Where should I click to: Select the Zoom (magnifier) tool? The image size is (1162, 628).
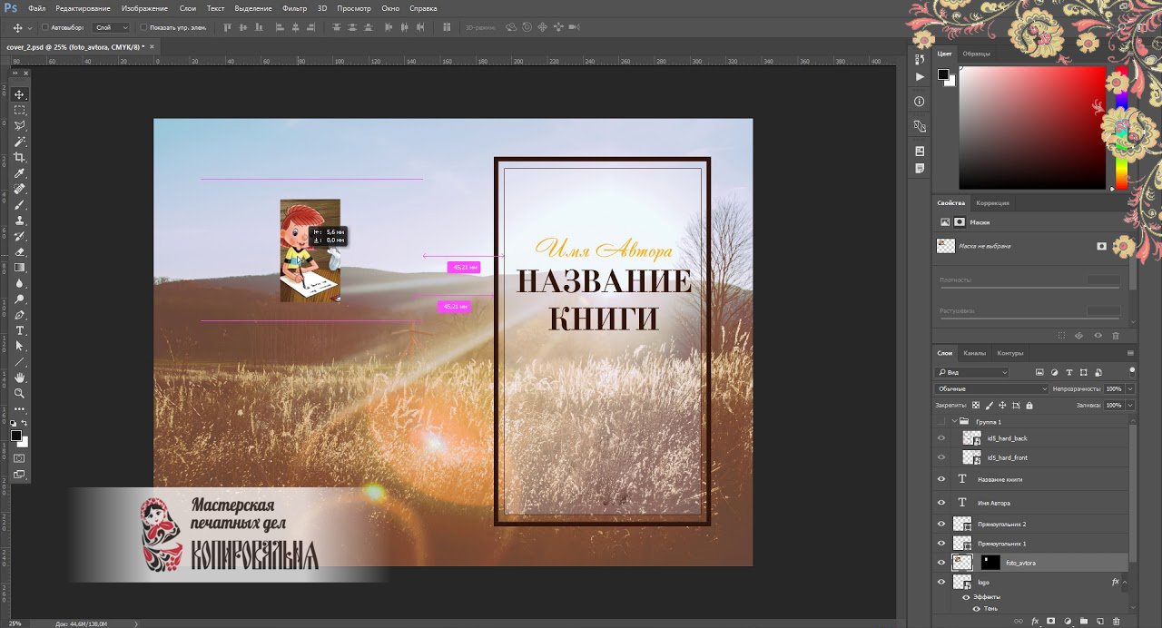pyautogui.click(x=19, y=393)
